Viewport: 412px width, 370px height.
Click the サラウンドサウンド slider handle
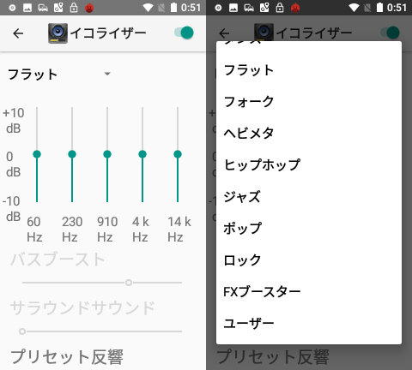coord(22,331)
